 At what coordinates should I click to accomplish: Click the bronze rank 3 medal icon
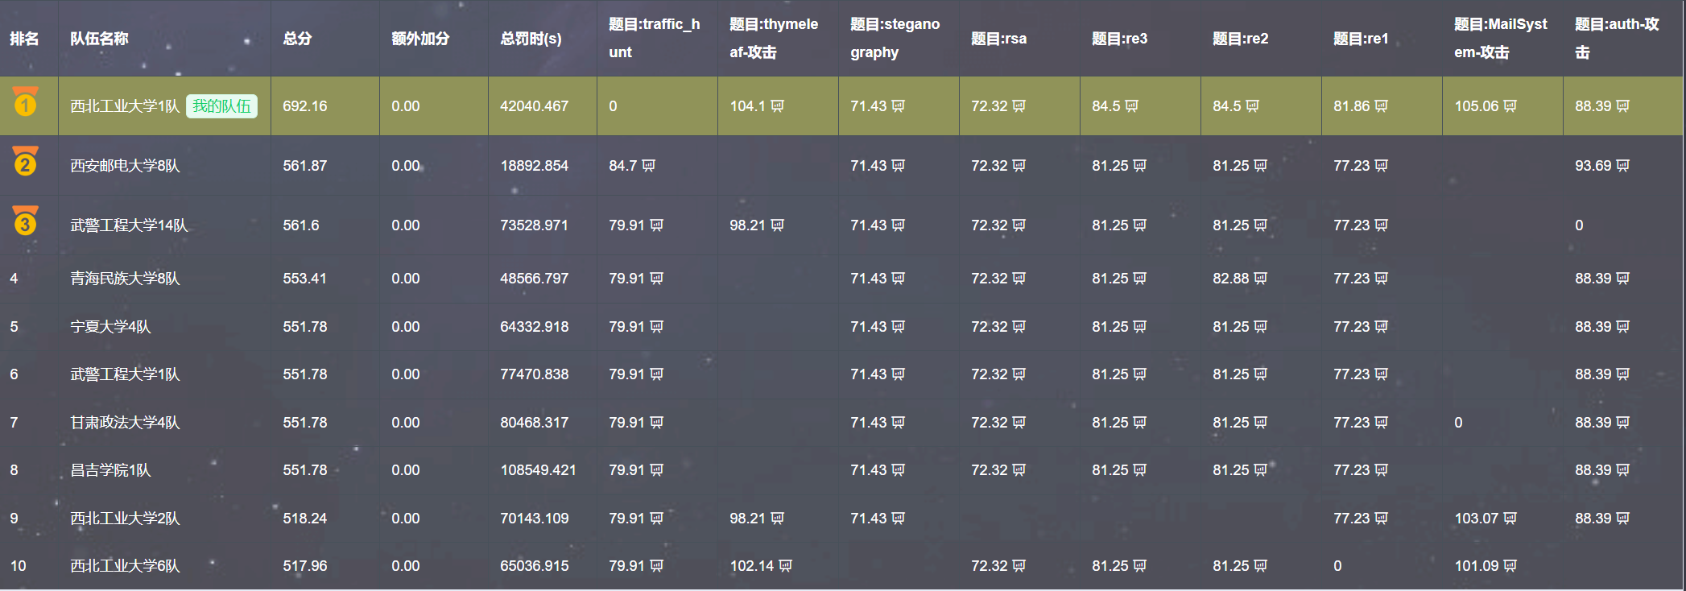pos(25,221)
